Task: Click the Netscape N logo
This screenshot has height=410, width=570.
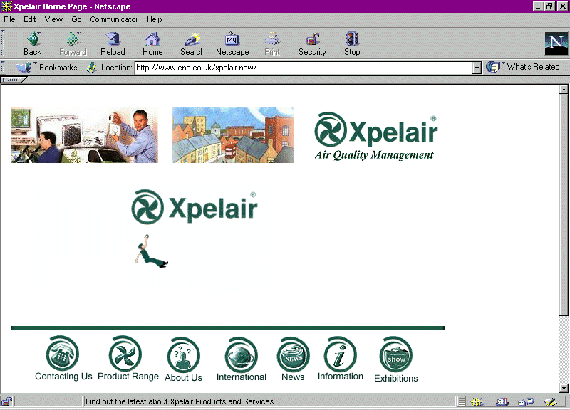Action: pyautogui.click(x=556, y=43)
